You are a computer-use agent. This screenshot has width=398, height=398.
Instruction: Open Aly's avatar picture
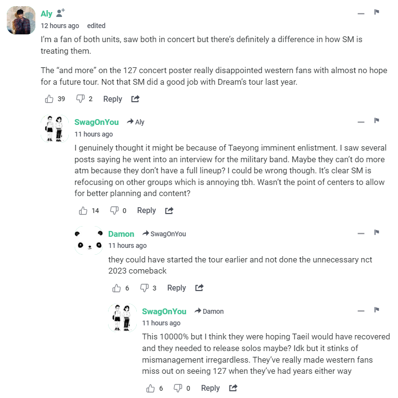click(x=21, y=20)
